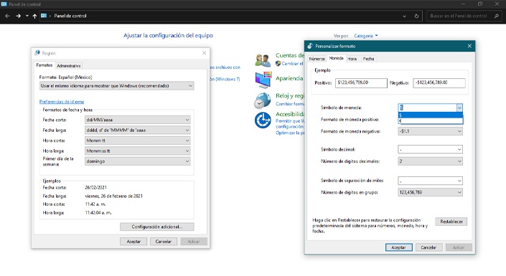
Task: Switch to Administrativo tab in Región
Action: tap(68, 65)
